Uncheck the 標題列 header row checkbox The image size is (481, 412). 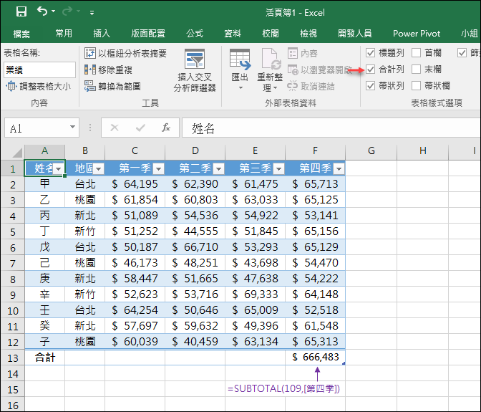[370, 53]
